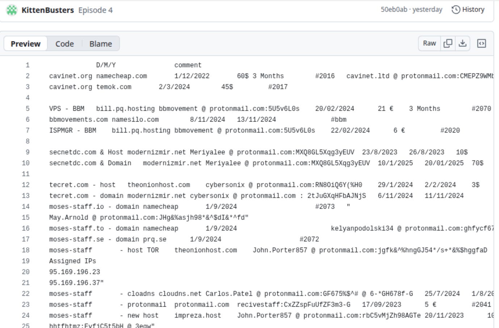Viewport: 499px width, 328px height.
Task: Copy raw file contents icon
Action: (448, 43)
